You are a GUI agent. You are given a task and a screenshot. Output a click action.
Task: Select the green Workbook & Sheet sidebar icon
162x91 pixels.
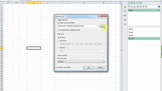[125, 7]
